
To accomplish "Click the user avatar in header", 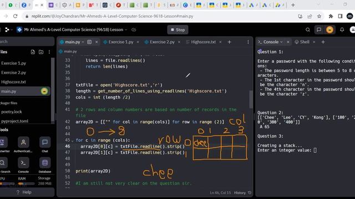I will click(352, 30).
